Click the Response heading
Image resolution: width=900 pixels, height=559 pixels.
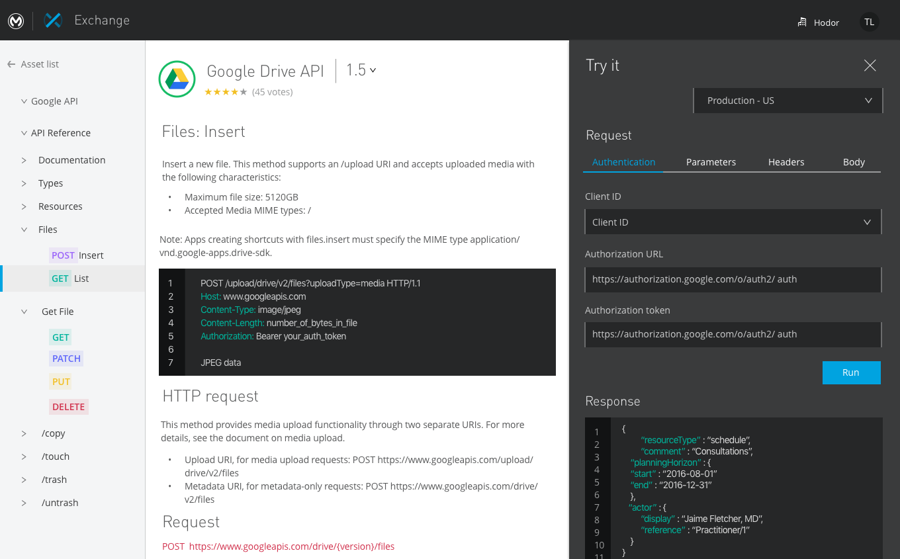pos(613,402)
